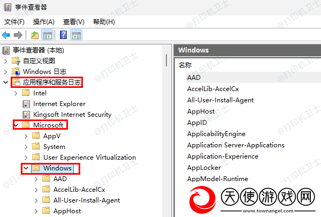This screenshot has height=217, width=321.
Task: Open the 文件(F) menu
Action: [14, 22]
